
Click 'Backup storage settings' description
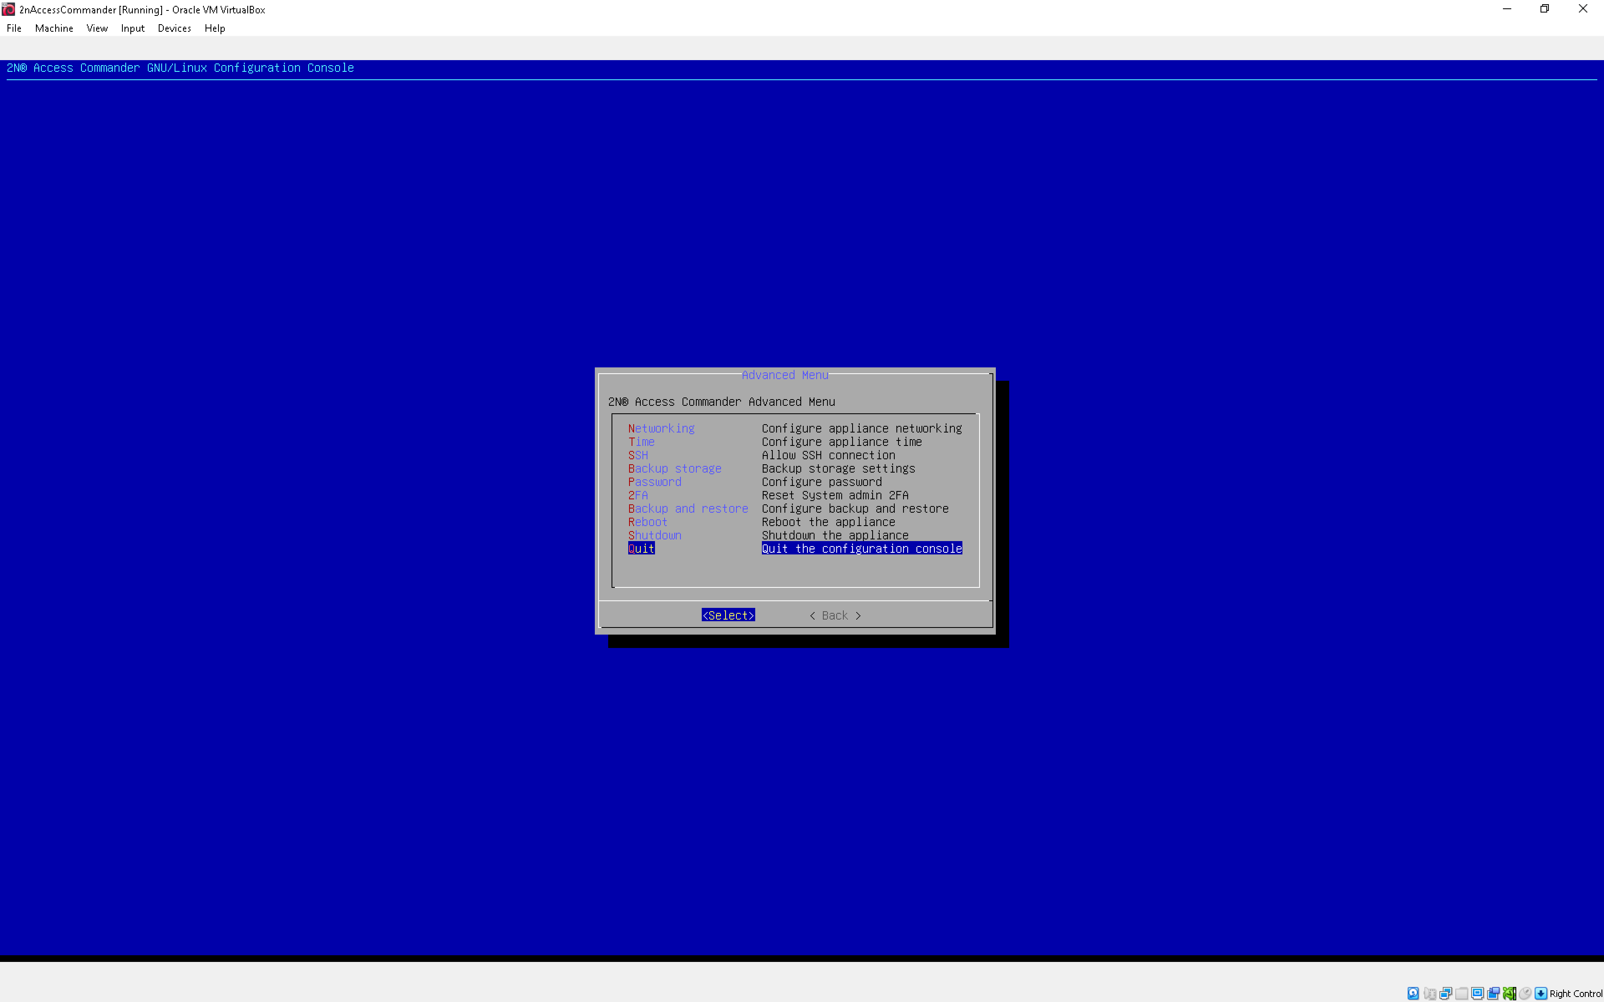(x=838, y=468)
